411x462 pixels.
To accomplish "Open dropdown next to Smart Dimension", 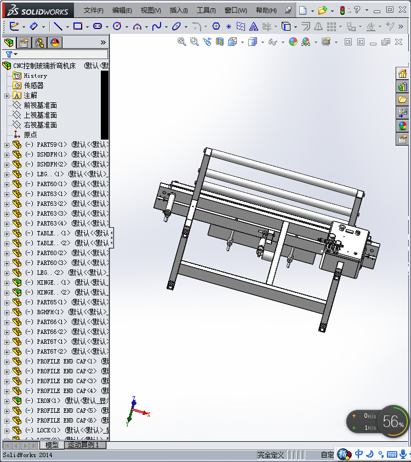I will [x=43, y=27].
